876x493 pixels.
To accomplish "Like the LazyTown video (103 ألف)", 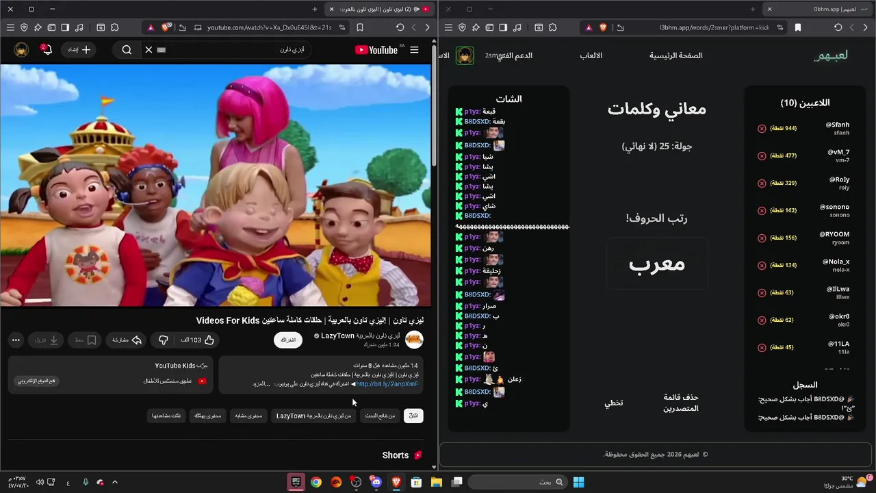I will [x=198, y=340].
